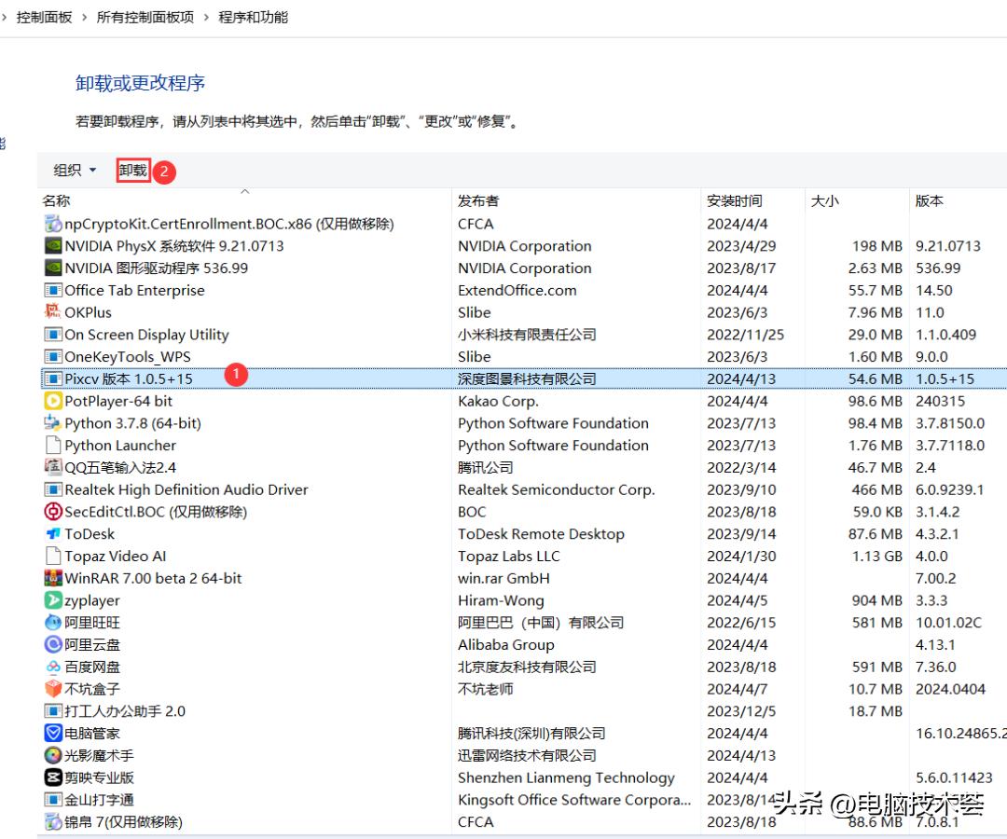Click the OKPlus program icon
Viewport: 1007px width, 839px height.
pos(52,312)
